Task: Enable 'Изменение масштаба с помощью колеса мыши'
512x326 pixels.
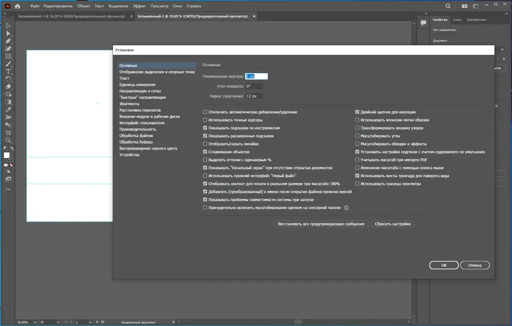Action: tap(357, 168)
